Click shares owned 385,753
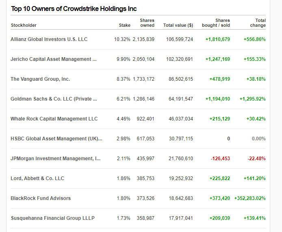 point(145,178)
